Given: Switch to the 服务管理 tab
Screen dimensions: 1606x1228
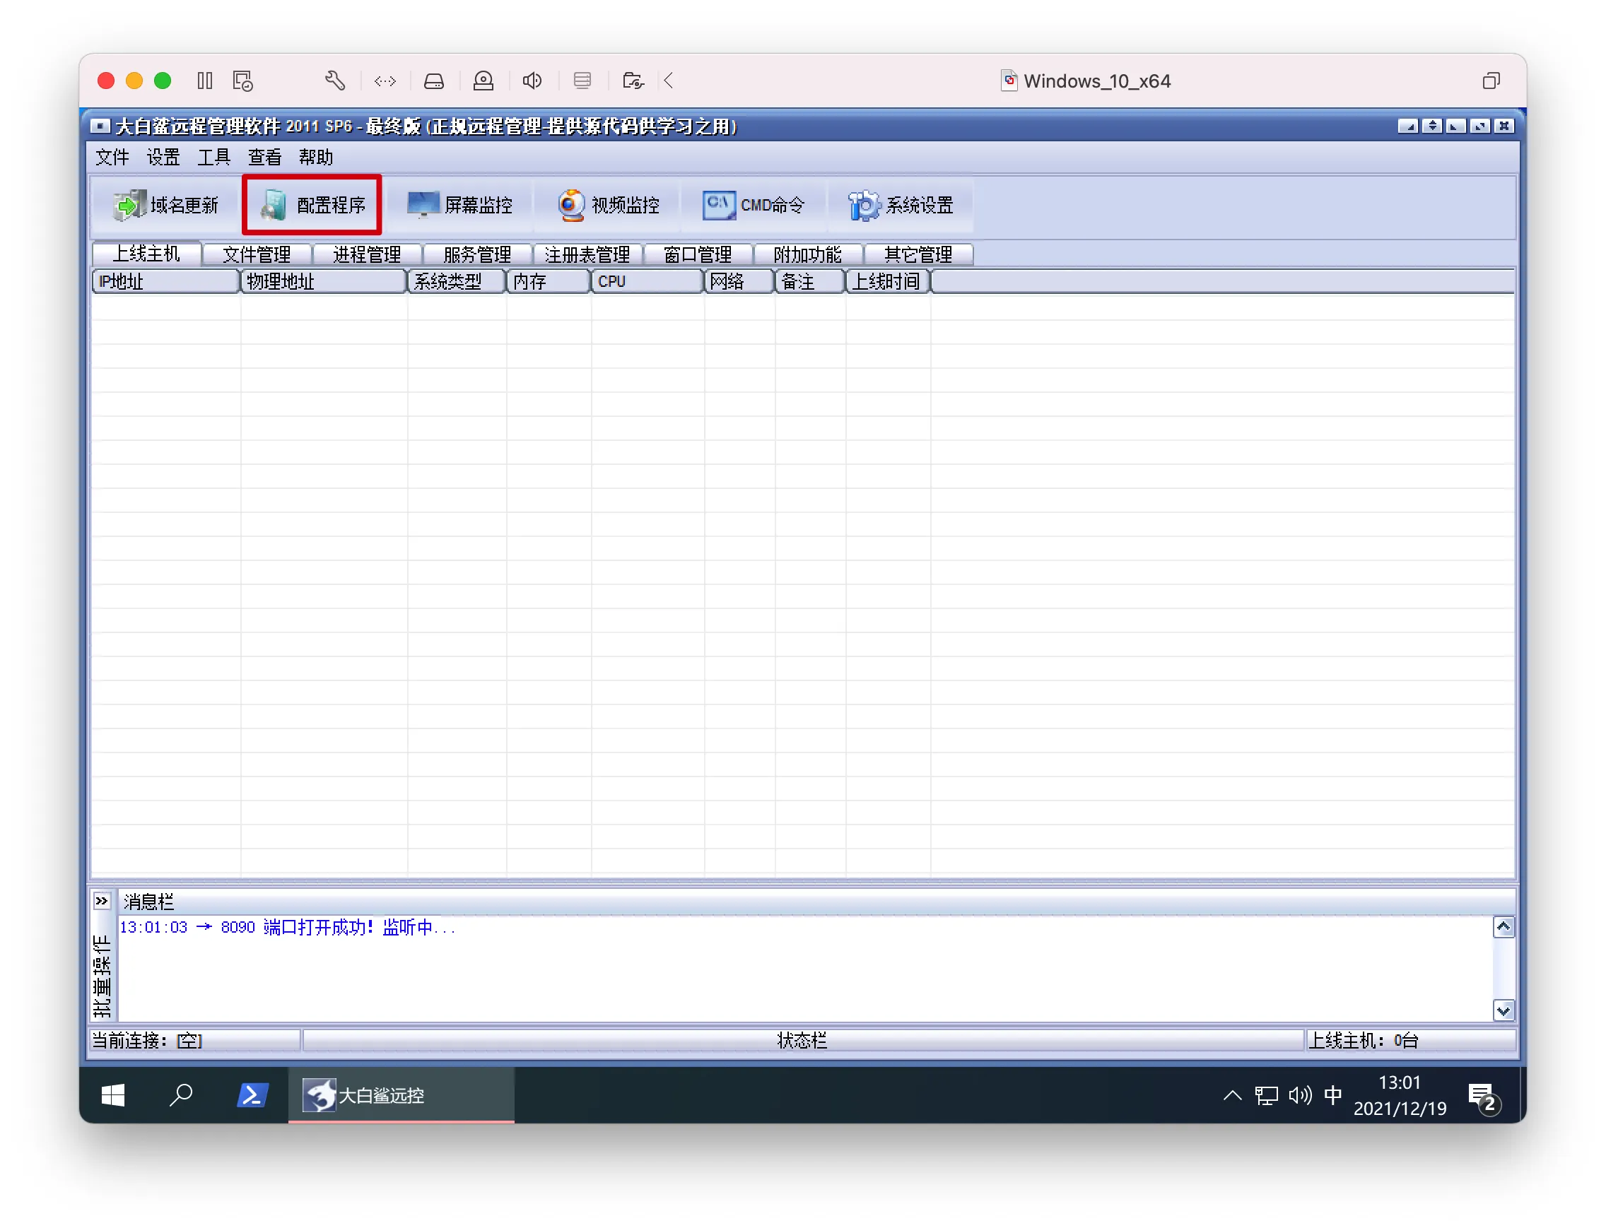Looking at the screenshot, I should (x=478, y=254).
